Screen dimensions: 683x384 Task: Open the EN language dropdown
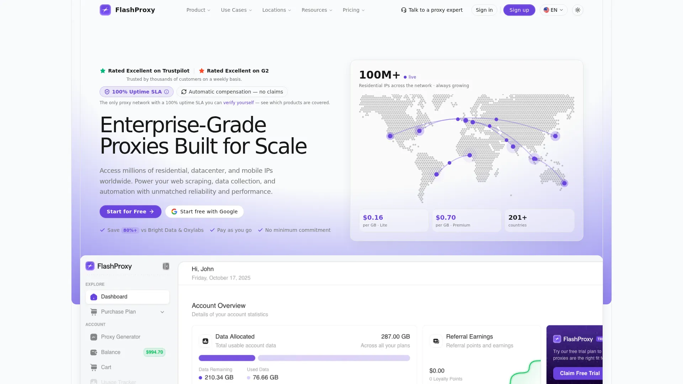click(554, 10)
